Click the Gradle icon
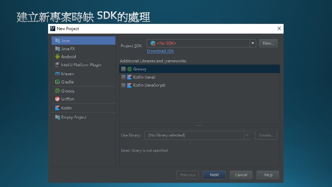Viewport: 332px width, 187px height. click(57, 82)
